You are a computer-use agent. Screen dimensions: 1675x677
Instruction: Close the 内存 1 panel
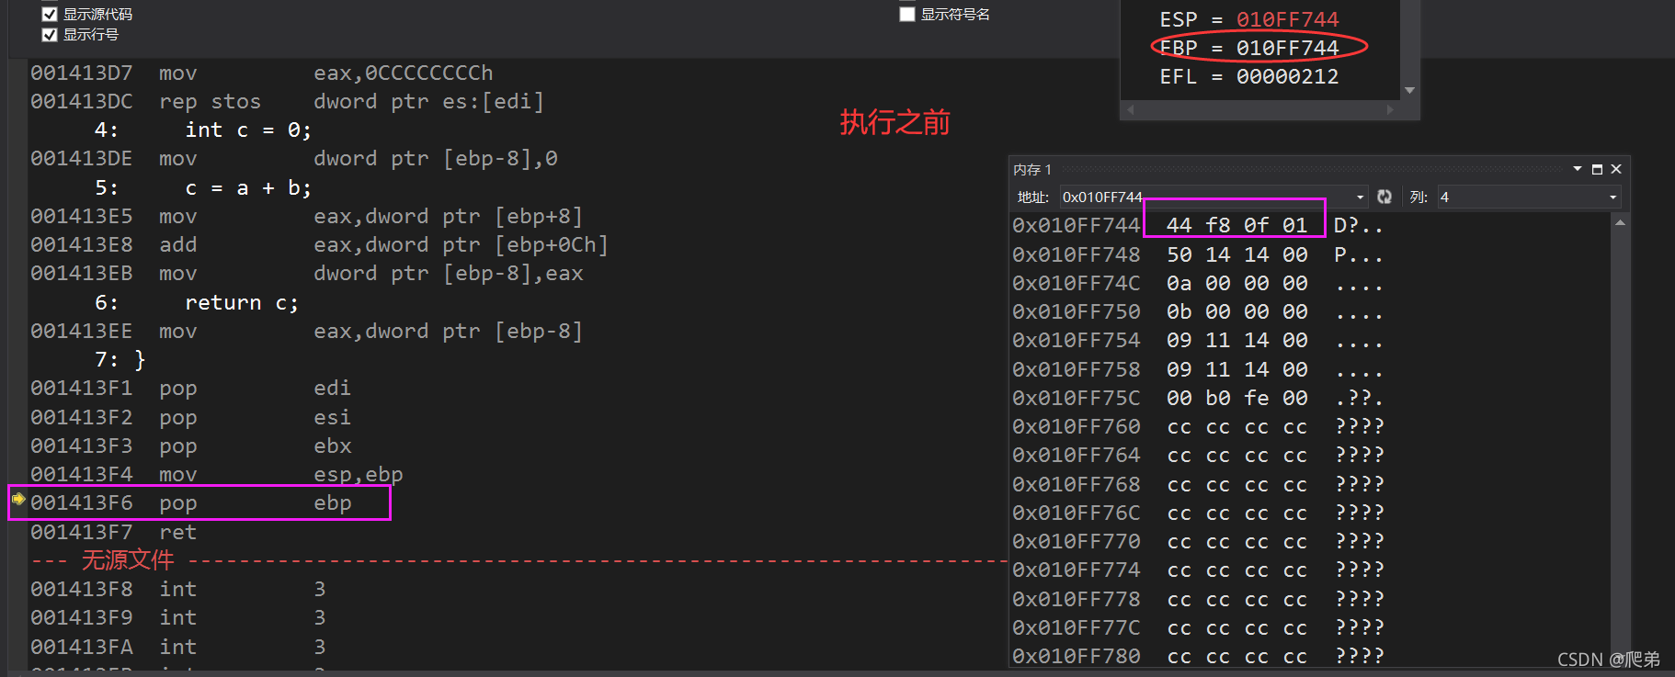[x=1616, y=169]
